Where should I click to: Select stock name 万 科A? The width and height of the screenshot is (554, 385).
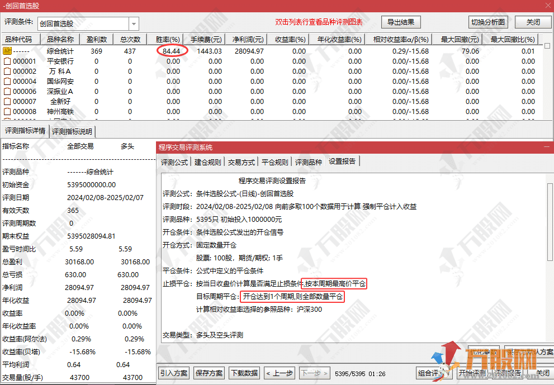pyautogui.click(x=60, y=72)
